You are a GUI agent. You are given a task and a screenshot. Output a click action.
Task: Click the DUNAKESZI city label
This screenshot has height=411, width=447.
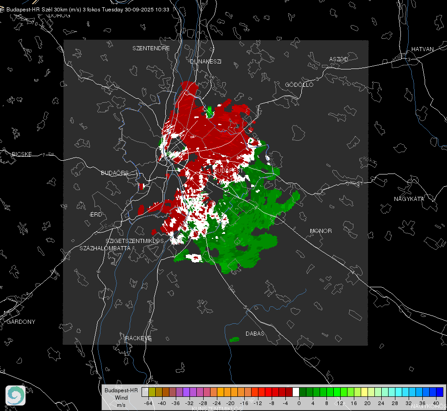click(x=205, y=61)
